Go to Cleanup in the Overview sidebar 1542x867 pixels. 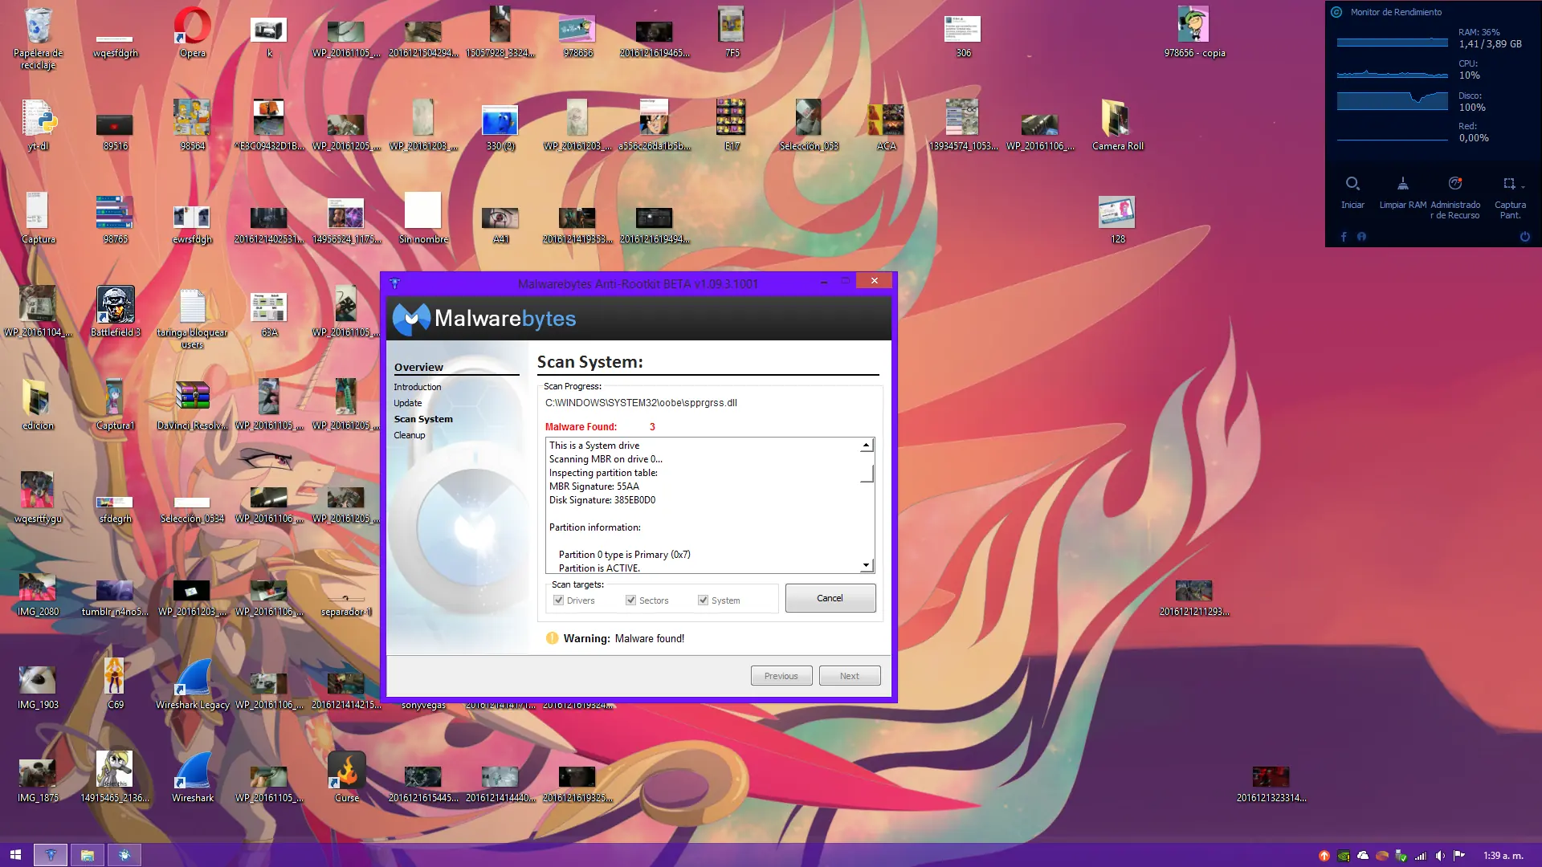410,435
